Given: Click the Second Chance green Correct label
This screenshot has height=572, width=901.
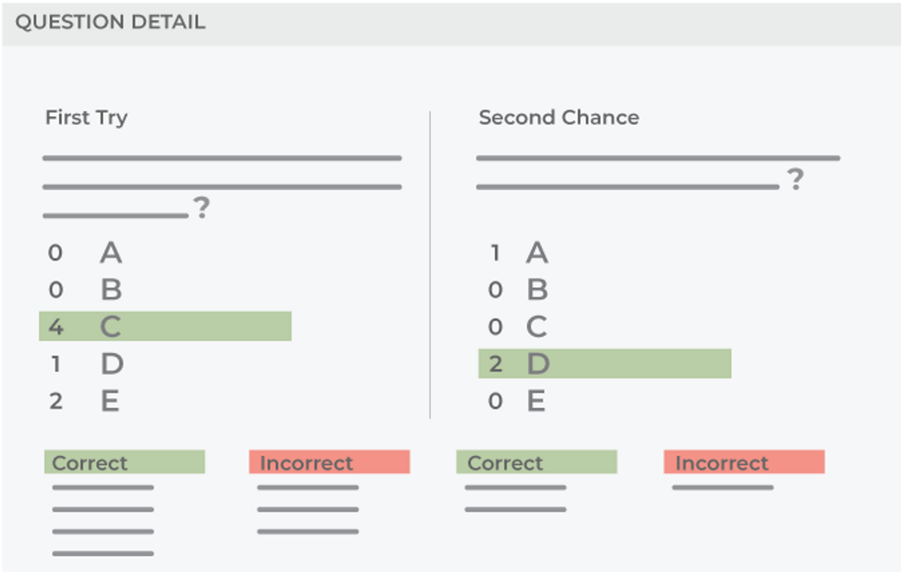Looking at the screenshot, I should click(x=537, y=462).
